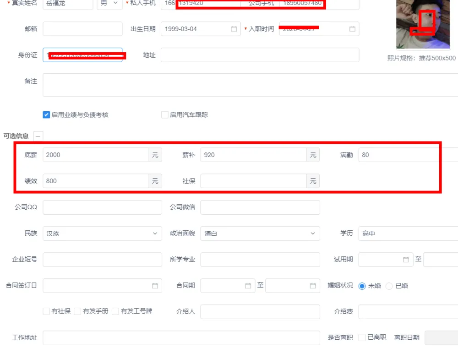The image size is (458, 364).
Task: Open the gender dropdown showing 男
Action: tap(109, 3)
